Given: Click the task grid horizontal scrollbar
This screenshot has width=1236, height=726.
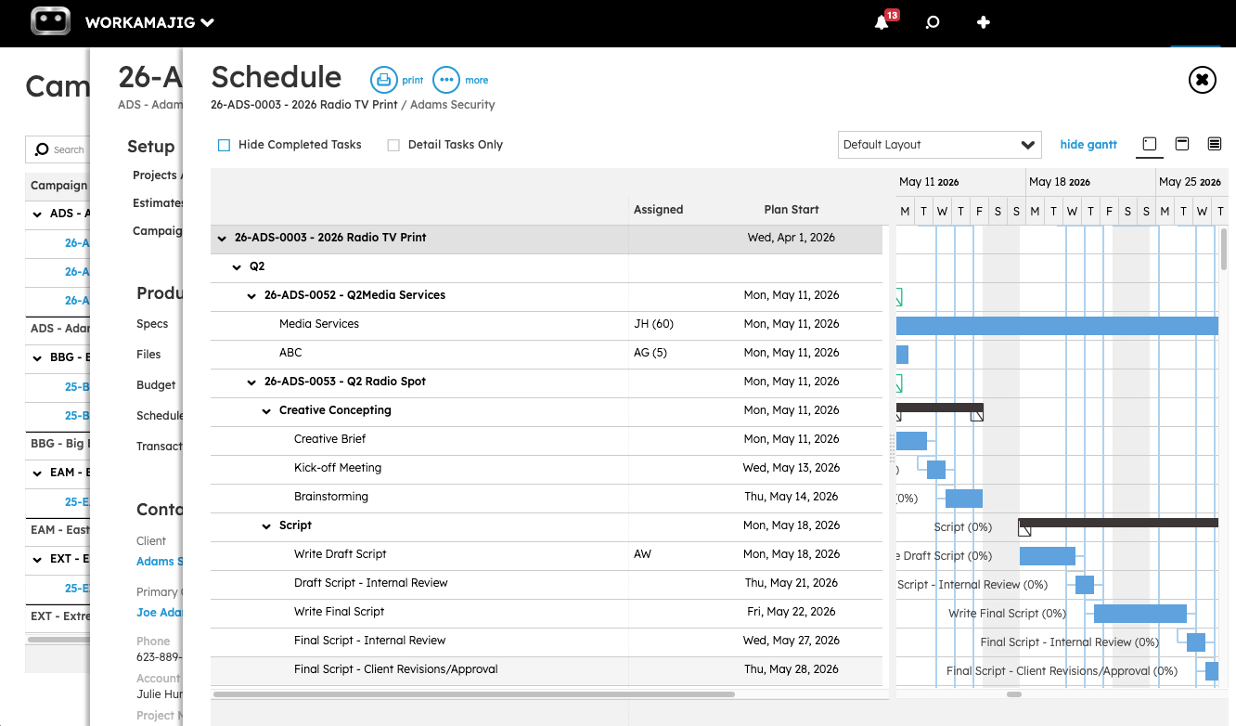Looking at the screenshot, I should 473,694.
